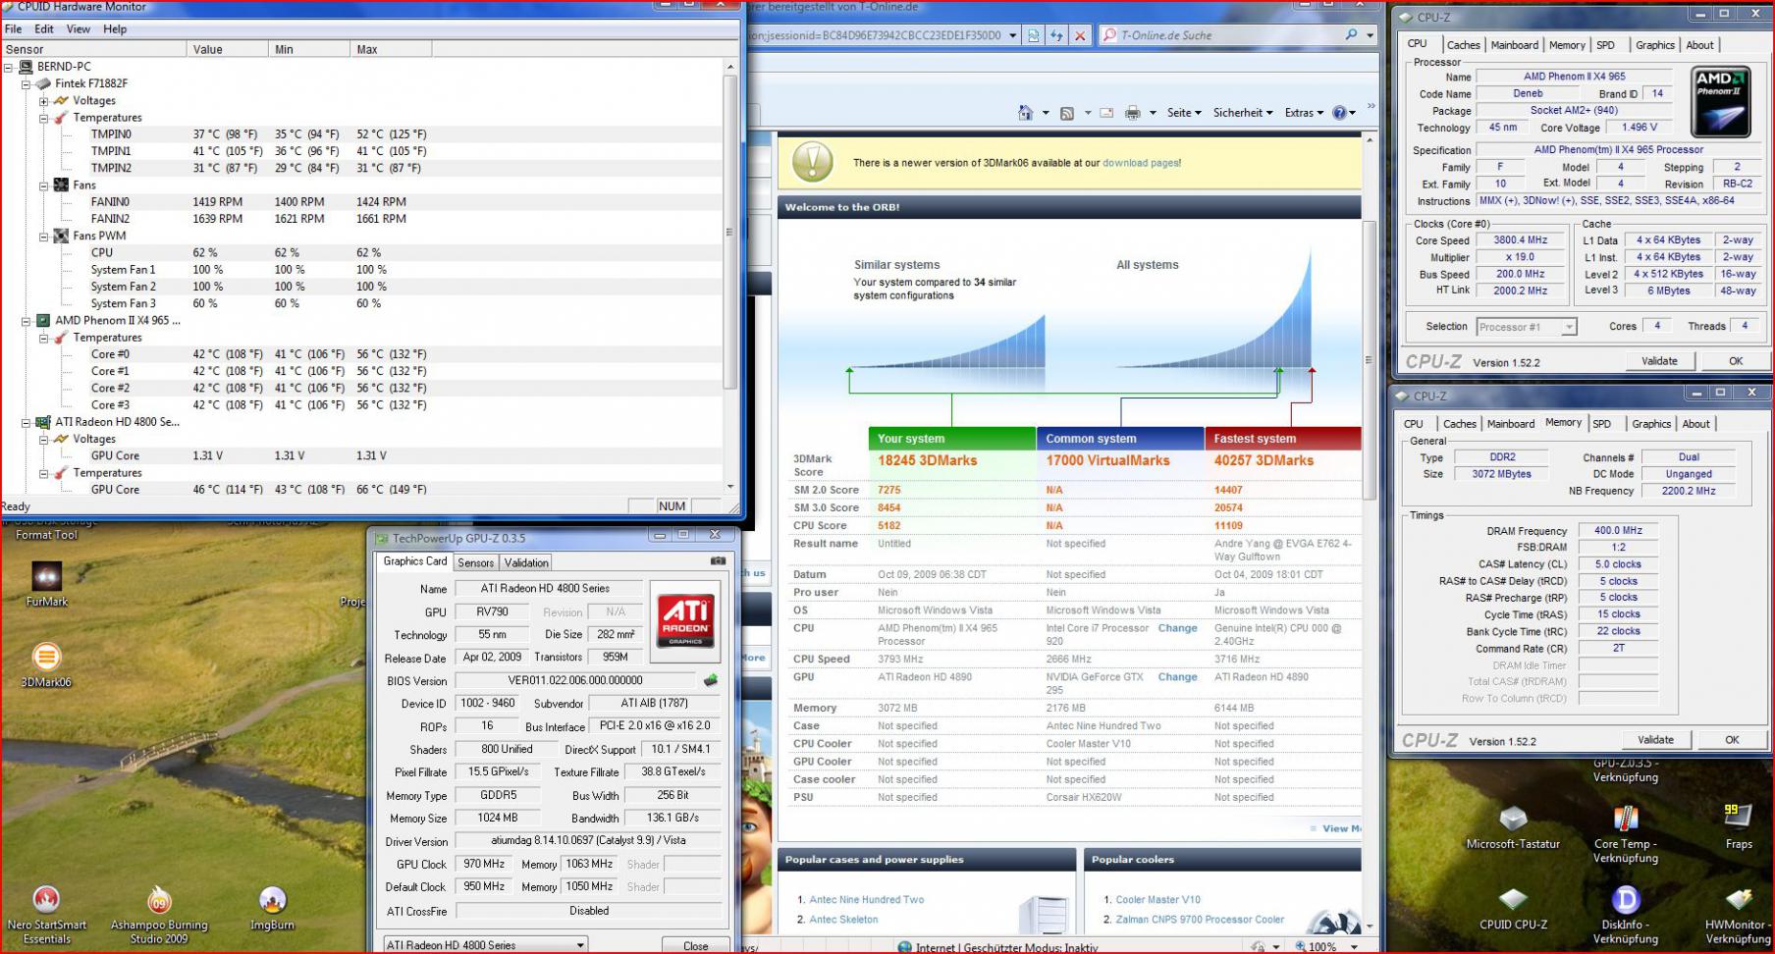Open the Extras dropdown menu

coord(1304,113)
